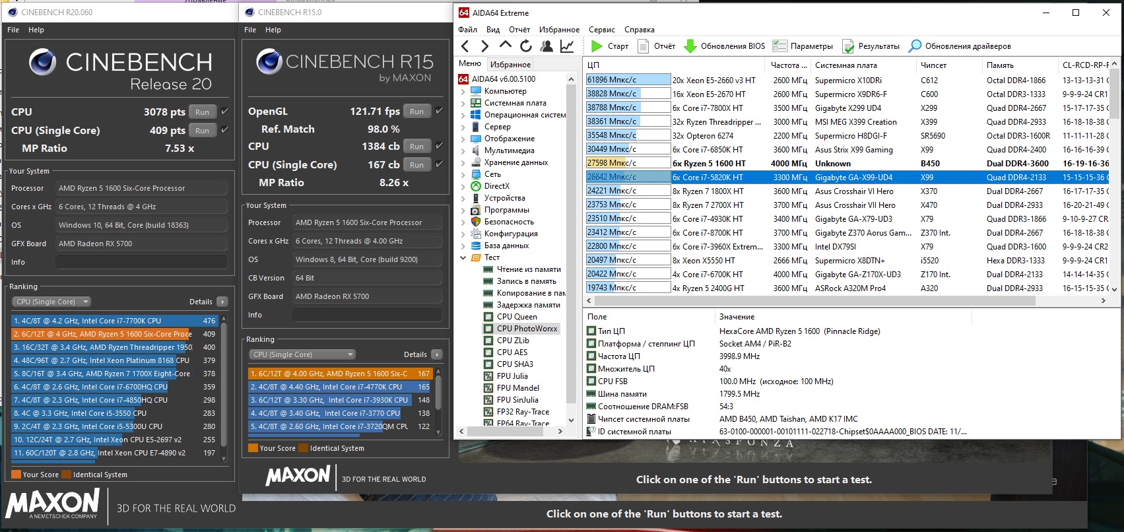Expand the База данных tree node arrow

(x=463, y=246)
